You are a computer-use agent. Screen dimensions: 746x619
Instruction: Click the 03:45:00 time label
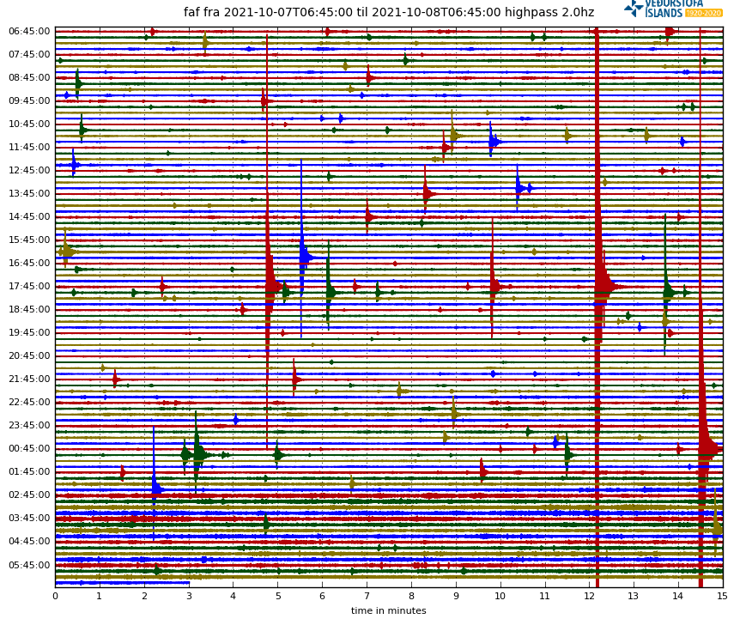pos(29,519)
